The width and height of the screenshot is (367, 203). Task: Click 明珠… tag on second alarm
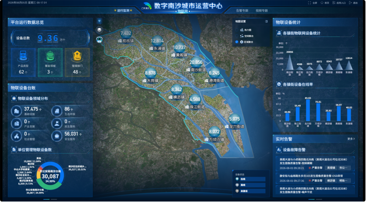tap(344, 180)
